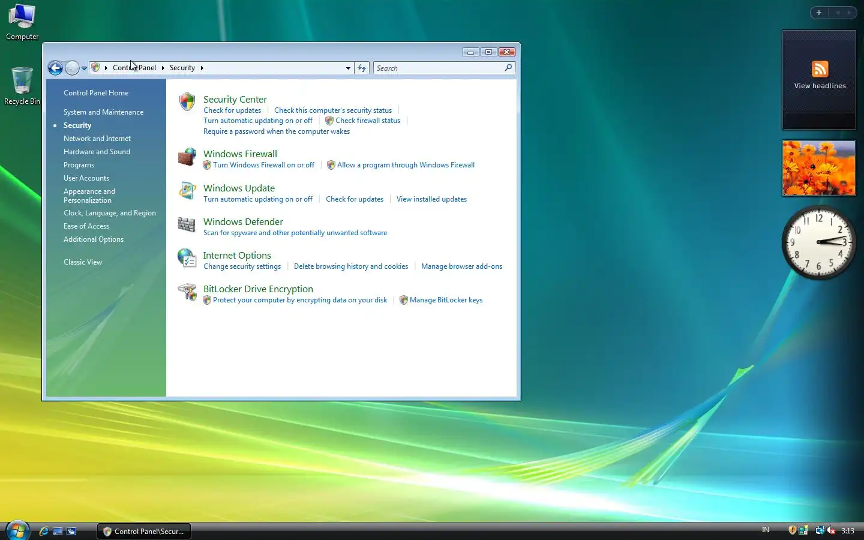This screenshot has width=864, height=540.
Task: Open the Security Center heading link
Action: (235, 100)
